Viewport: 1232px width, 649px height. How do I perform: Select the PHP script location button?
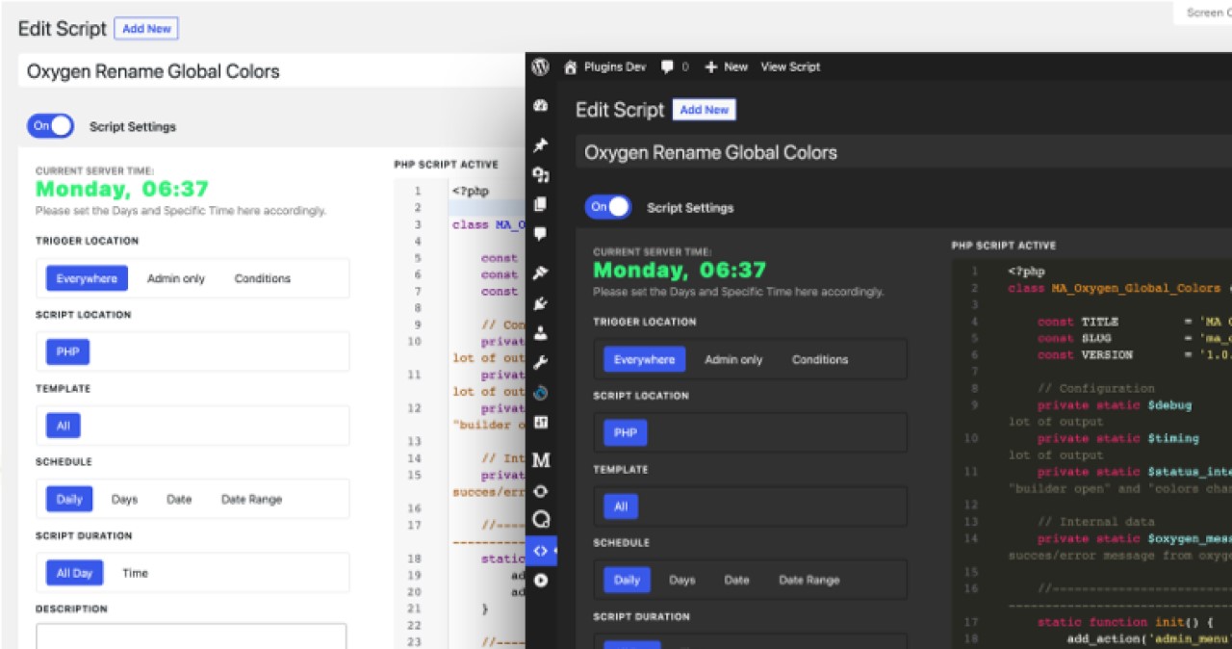pos(625,432)
